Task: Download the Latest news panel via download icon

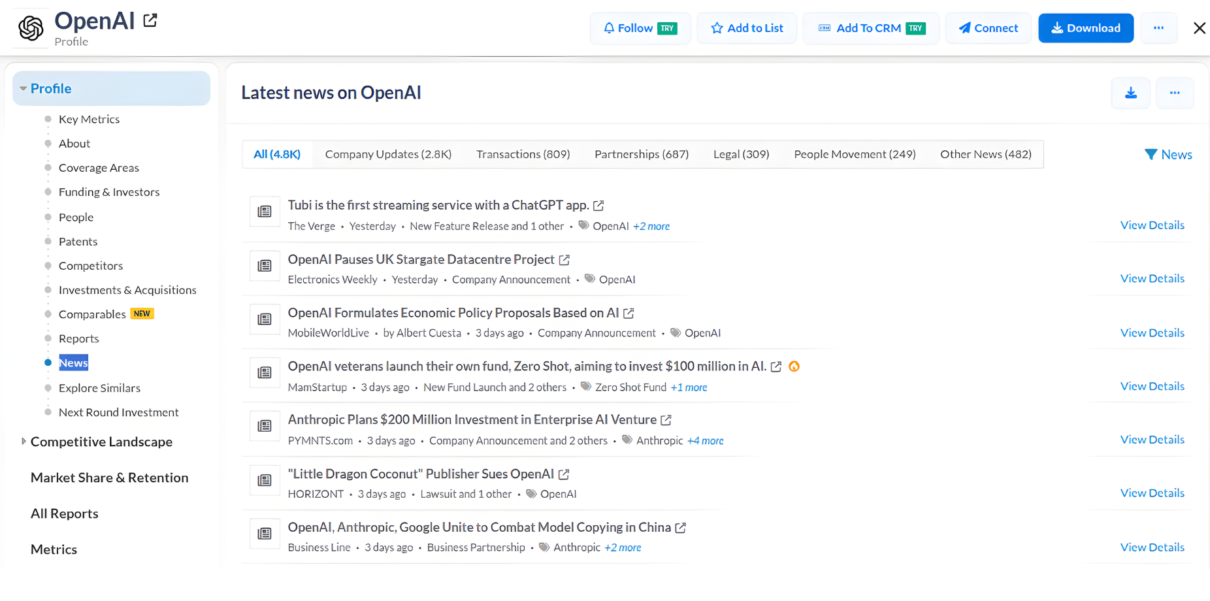Action: pyautogui.click(x=1131, y=93)
